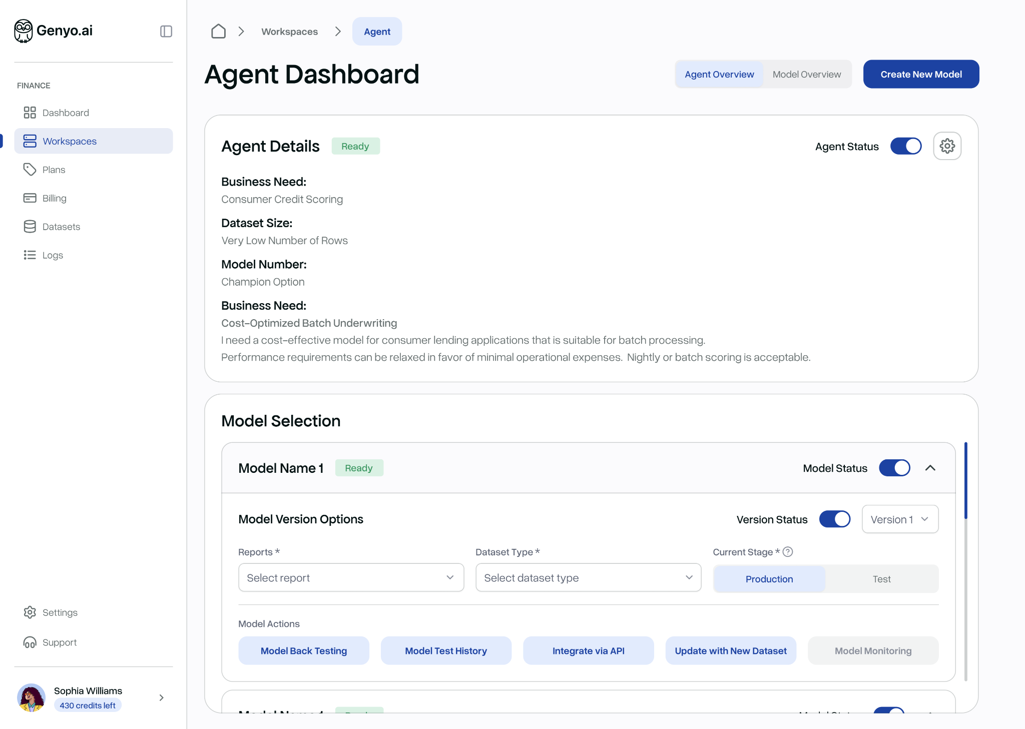
Task: Toggle the Version Status switch
Action: point(834,519)
